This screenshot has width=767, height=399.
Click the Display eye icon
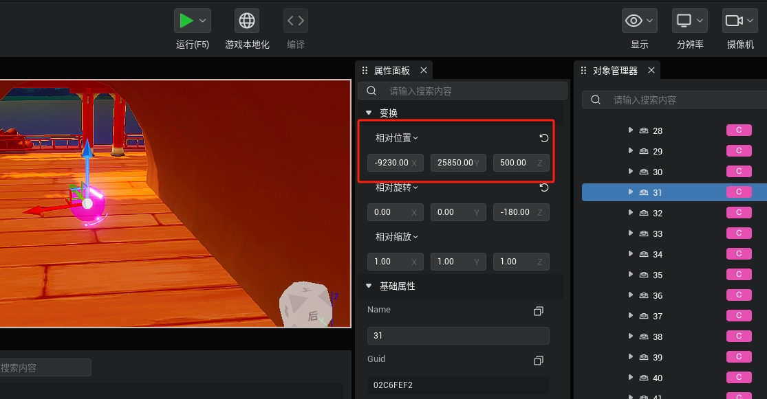633,21
